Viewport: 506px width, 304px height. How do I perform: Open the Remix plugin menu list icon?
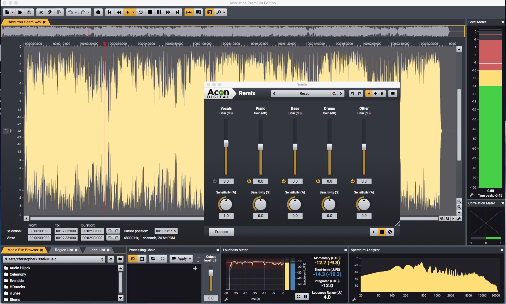tap(393, 94)
